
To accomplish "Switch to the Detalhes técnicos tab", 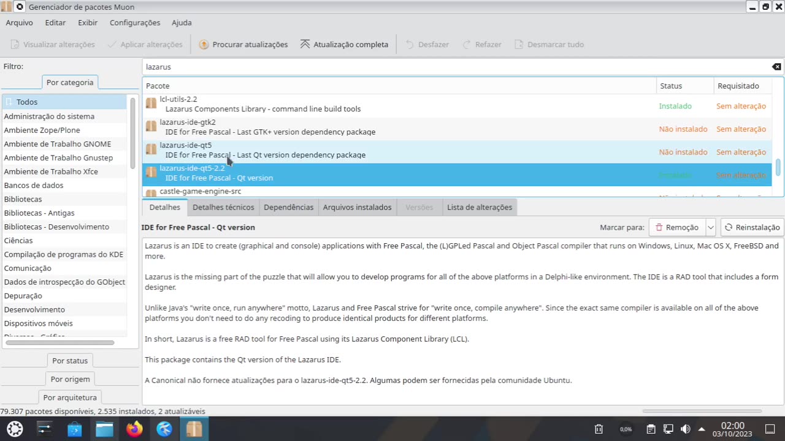I will coord(223,207).
